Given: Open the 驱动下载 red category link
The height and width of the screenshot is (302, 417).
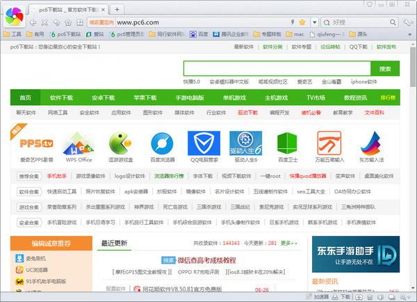Looking at the screenshot, I should pos(247,113).
